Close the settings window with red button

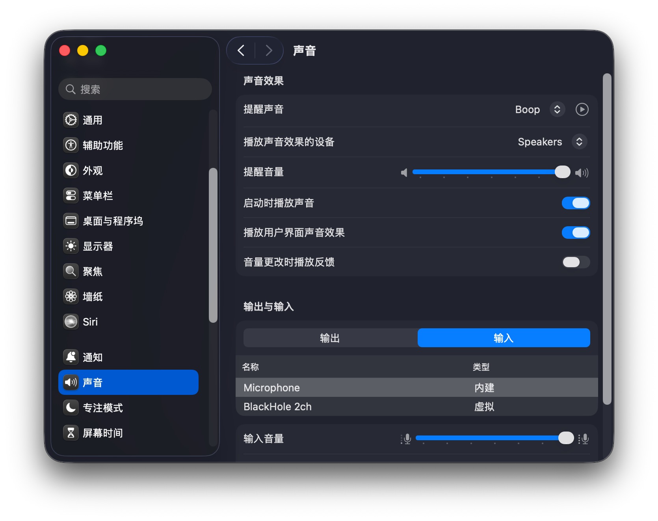pyautogui.click(x=65, y=50)
